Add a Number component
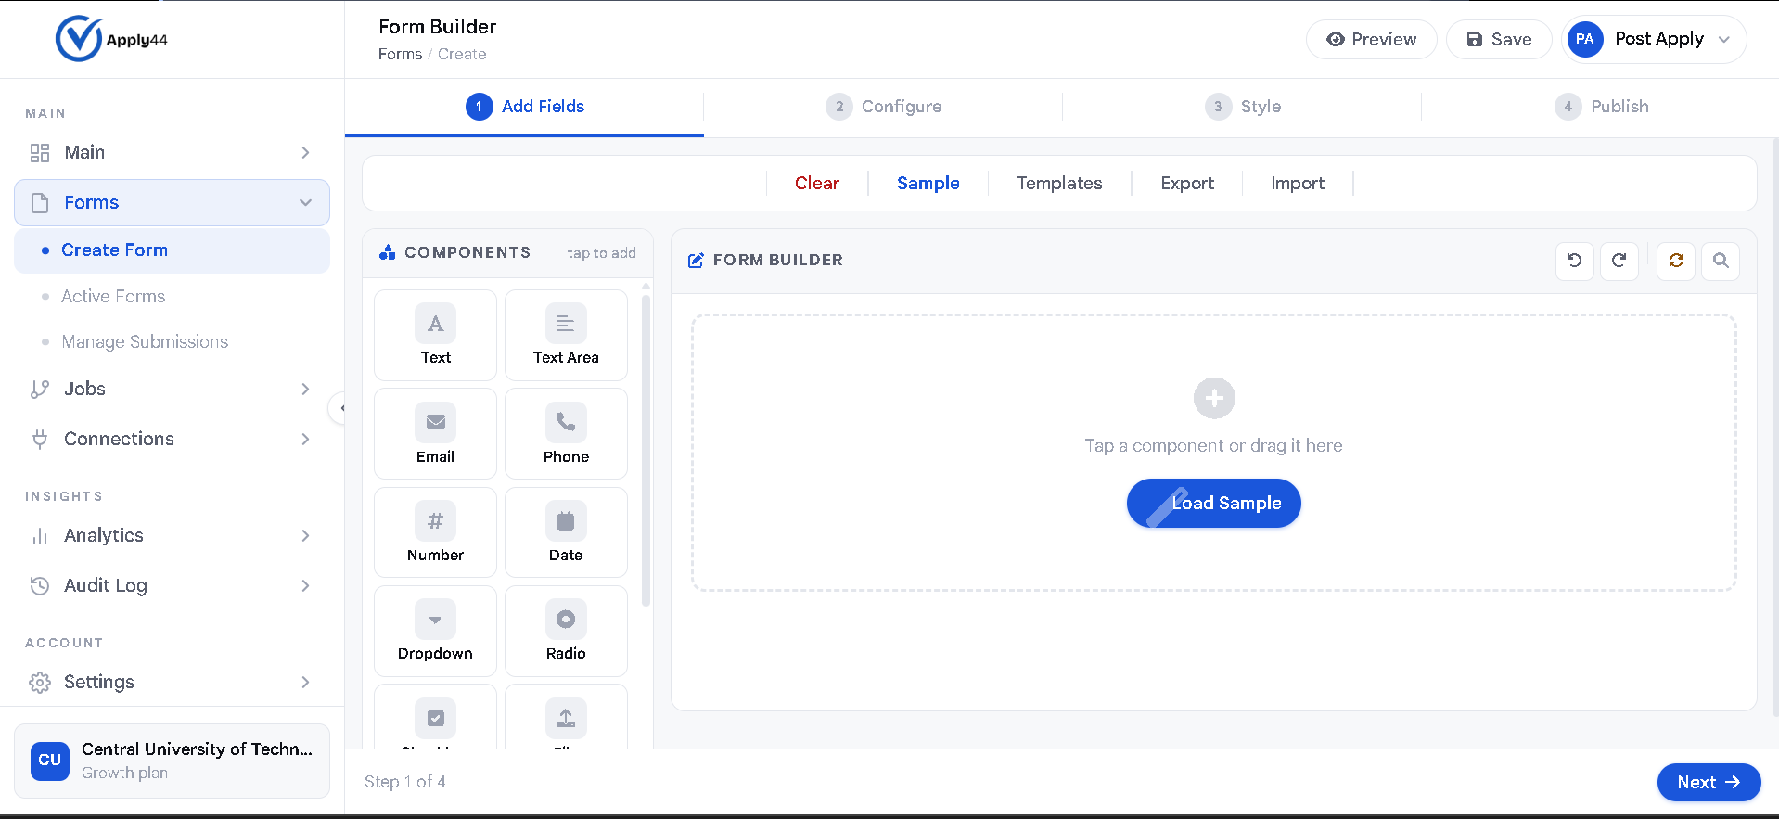The height and width of the screenshot is (819, 1779). [x=435, y=532]
